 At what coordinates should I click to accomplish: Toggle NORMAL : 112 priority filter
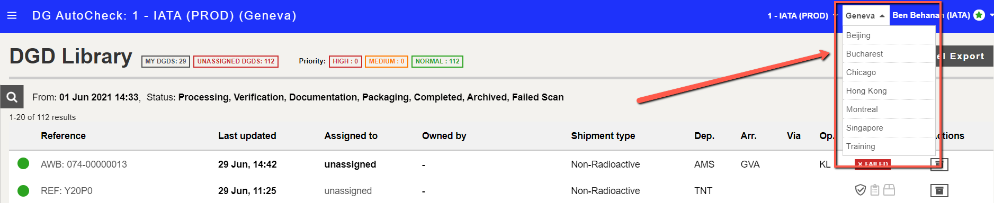tap(437, 61)
